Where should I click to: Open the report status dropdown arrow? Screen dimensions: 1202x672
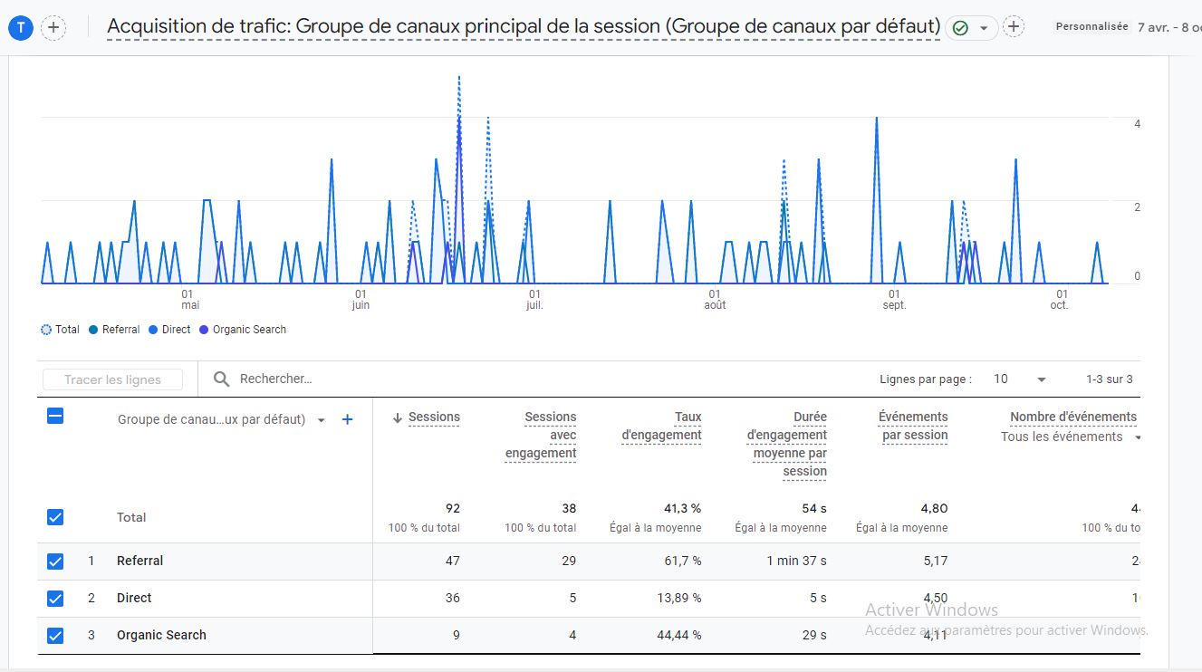tap(984, 28)
